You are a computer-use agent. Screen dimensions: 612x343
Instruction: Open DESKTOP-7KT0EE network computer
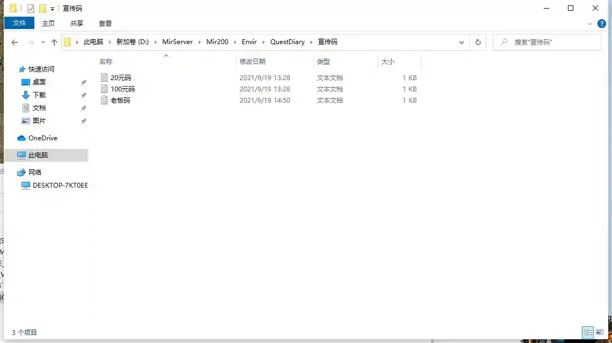(61, 185)
